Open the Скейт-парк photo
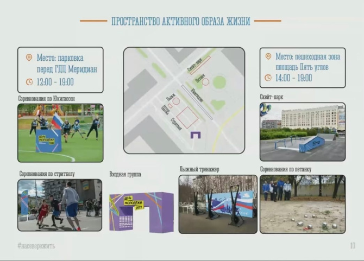 click(x=302, y=132)
